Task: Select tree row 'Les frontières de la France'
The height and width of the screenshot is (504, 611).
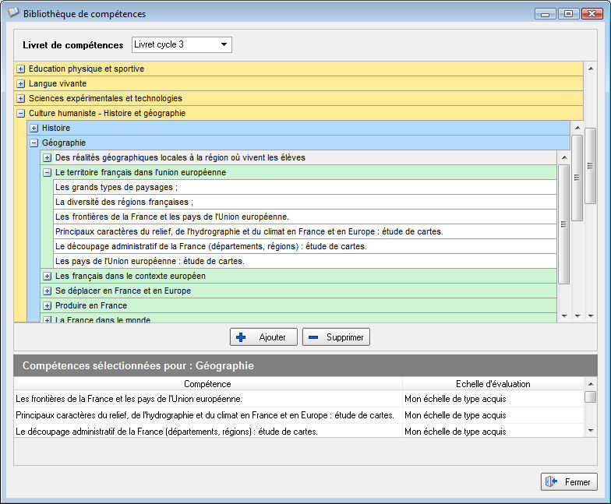Action: 305,217
